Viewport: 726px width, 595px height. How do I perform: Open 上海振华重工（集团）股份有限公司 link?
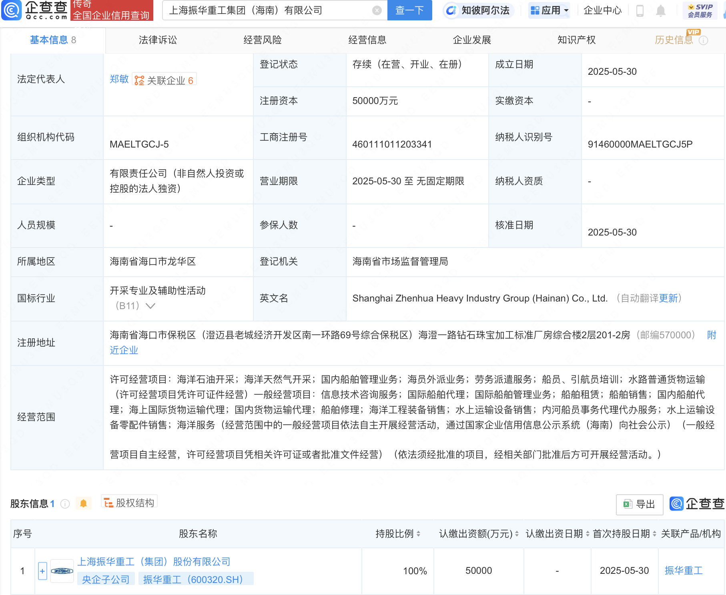pyautogui.click(x=154, y=562)
